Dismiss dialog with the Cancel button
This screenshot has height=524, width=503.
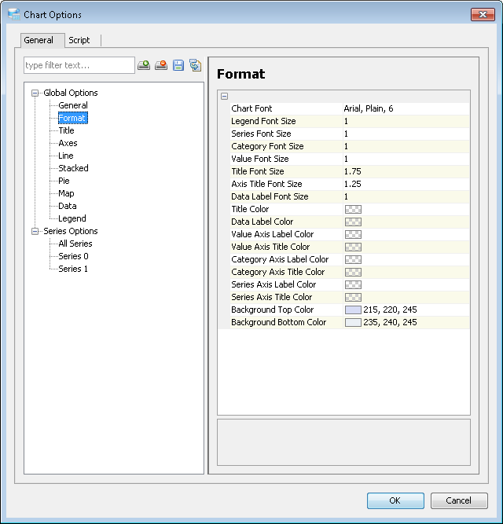[459, 500]
